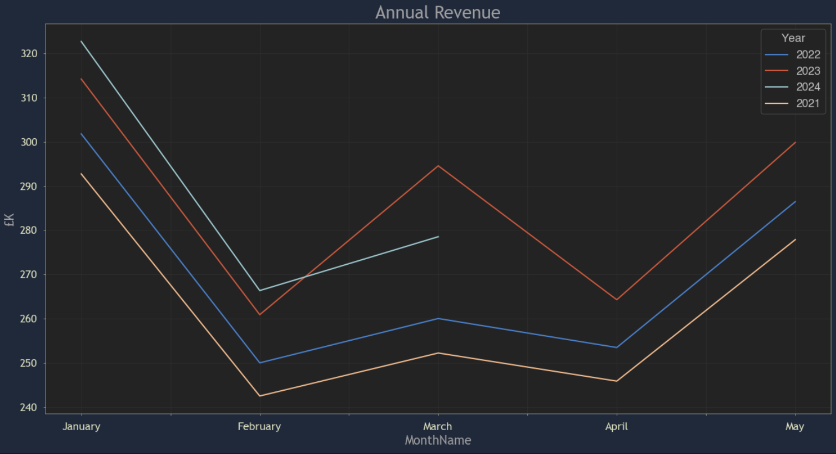
Task: Click the orange 2021 legend line swatch
Action: click(x=777, y=103)
